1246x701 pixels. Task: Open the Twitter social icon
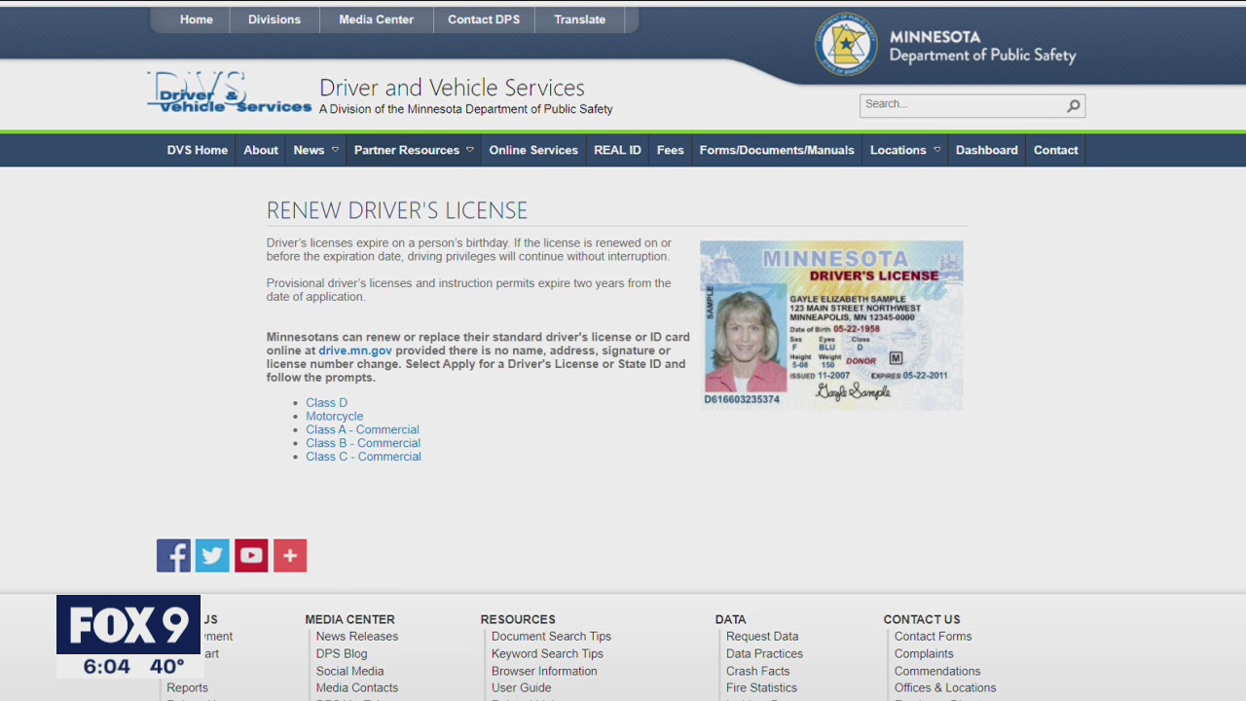click(212, 555)
